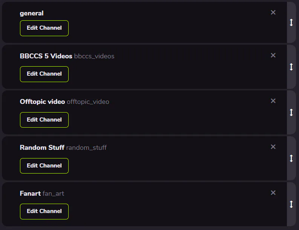Remove the general channel with X icon
Screen dimensions: 299x230
[x=273, y=12]
